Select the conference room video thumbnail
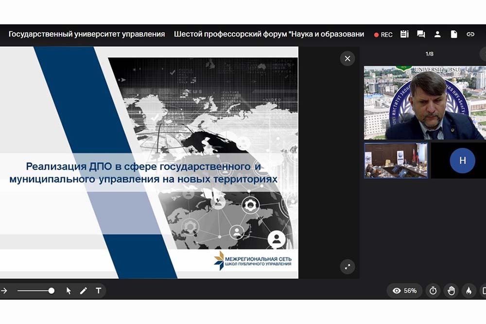Viewport: 486px width, 324px height. pos(396,160)
